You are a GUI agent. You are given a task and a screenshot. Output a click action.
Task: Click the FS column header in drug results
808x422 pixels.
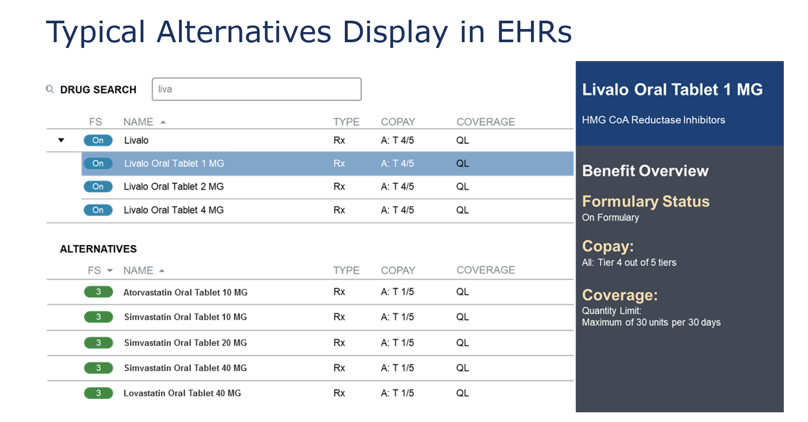(x=95, y=122)
